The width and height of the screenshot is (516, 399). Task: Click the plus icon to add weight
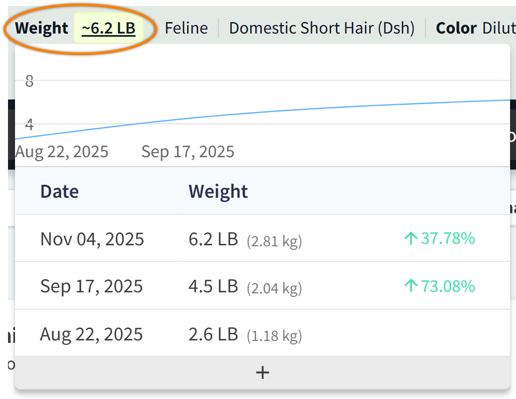[x=262, y=372]
